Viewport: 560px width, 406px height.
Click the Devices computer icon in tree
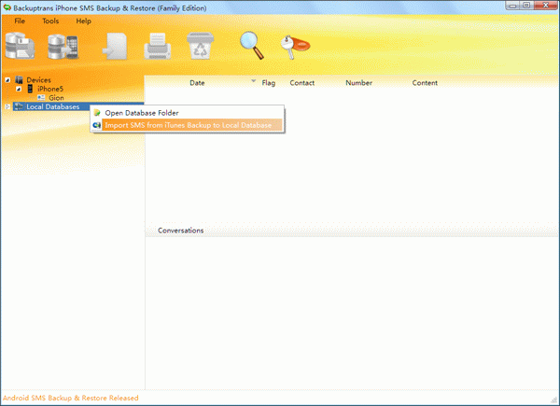20,80
